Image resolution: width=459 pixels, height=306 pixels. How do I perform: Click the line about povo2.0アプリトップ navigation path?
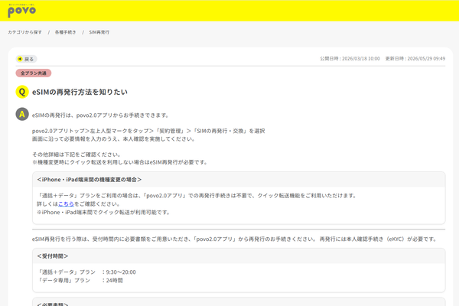(148, 131)
